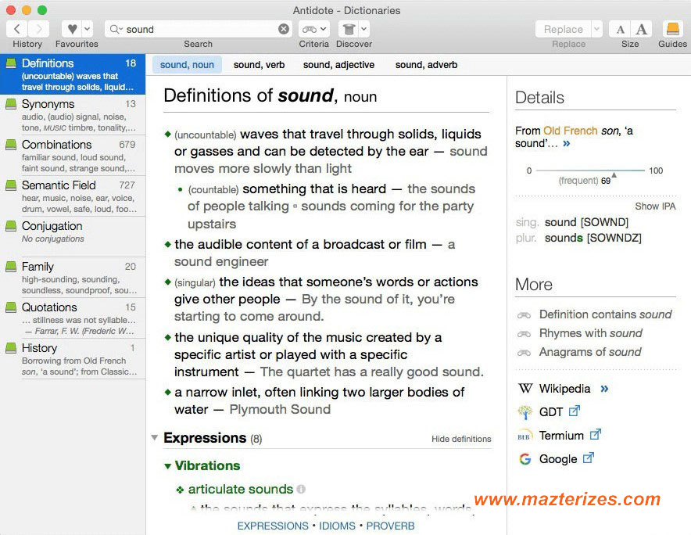Go back in History

(16, 29)
